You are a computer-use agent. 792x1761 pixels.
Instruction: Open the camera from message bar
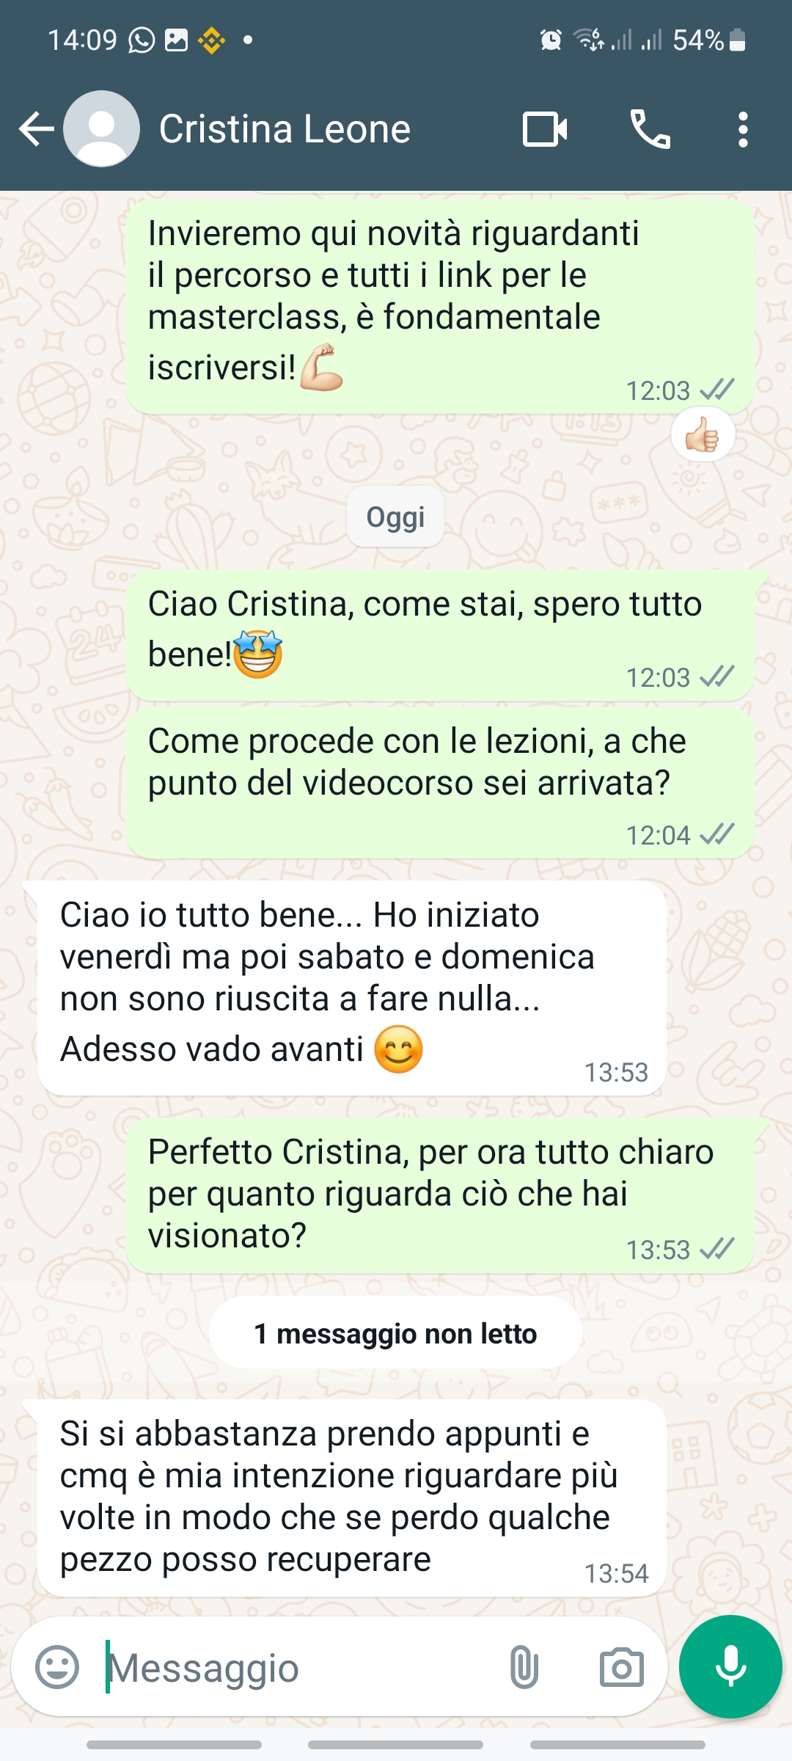pos(621,1667)
